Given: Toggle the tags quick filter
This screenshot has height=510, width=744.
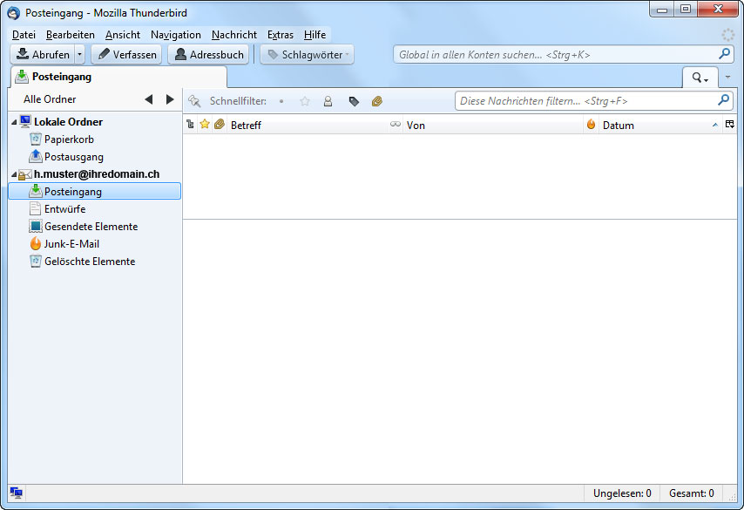Looking at the screenshot, I should (354, 101).
